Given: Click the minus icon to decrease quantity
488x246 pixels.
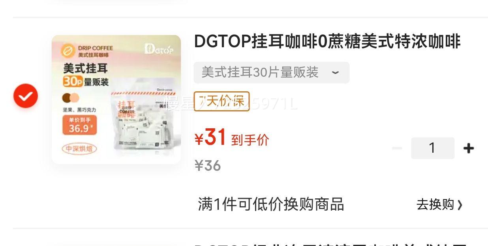Looking at the screenshot, I should click(397, 148).
